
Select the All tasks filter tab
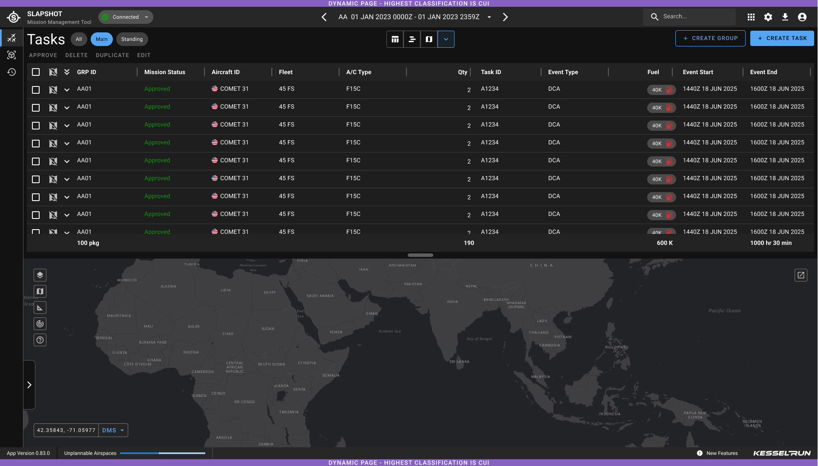[x=79, y=39]
